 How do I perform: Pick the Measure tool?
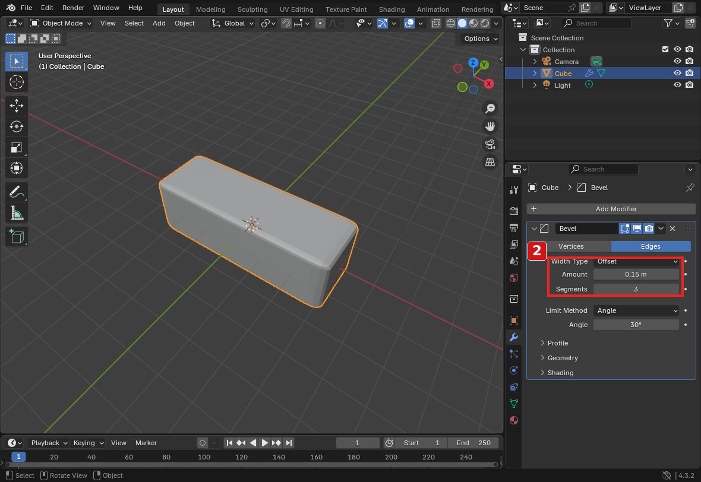(x=17, y=213)
